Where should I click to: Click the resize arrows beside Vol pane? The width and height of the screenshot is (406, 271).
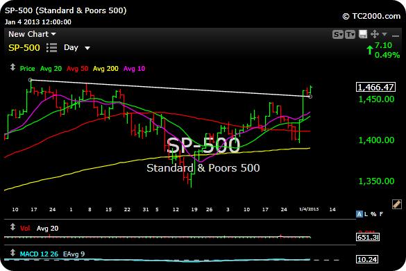tap(12, 227)
